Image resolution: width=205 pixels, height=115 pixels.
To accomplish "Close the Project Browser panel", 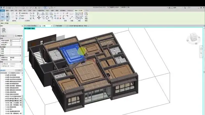I will click(x=22, y=73).
